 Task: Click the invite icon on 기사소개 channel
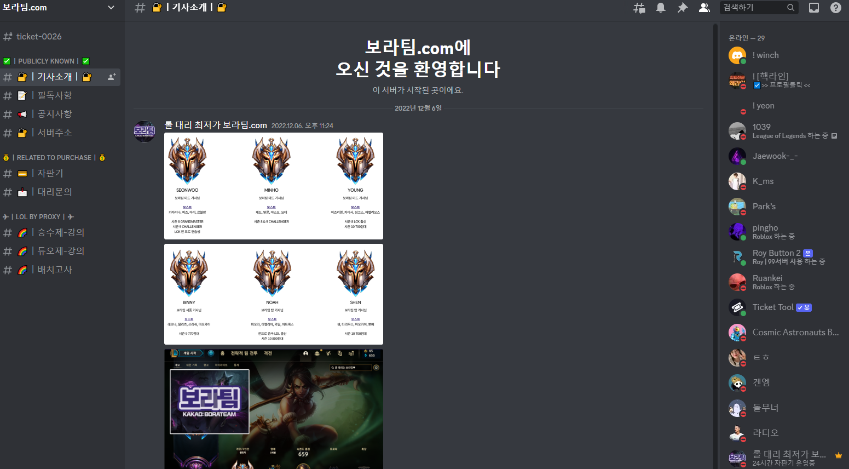click(x=112, y=77)
